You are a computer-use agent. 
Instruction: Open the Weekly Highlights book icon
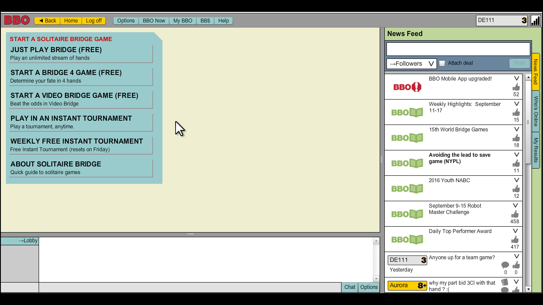407,112
